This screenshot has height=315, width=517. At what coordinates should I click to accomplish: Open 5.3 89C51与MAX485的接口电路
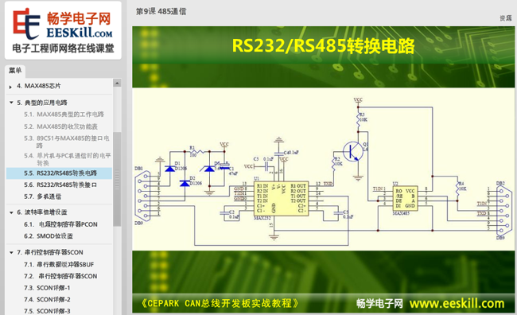[x=66, y=142]
